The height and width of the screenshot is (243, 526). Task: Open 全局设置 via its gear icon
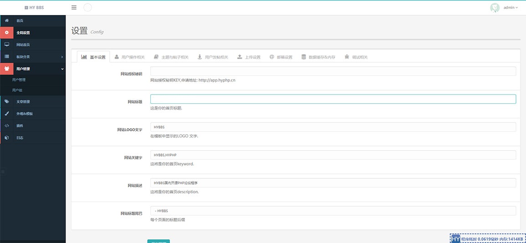[x=7, y=32]
